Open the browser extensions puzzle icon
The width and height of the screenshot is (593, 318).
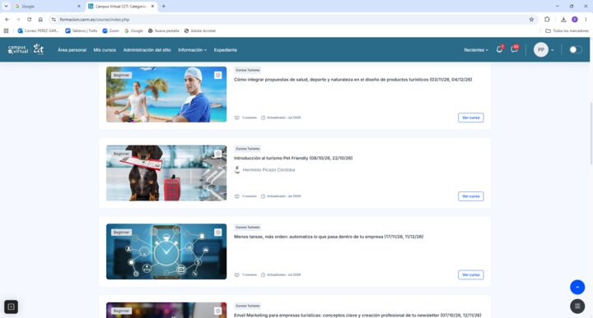click(547, 19)
